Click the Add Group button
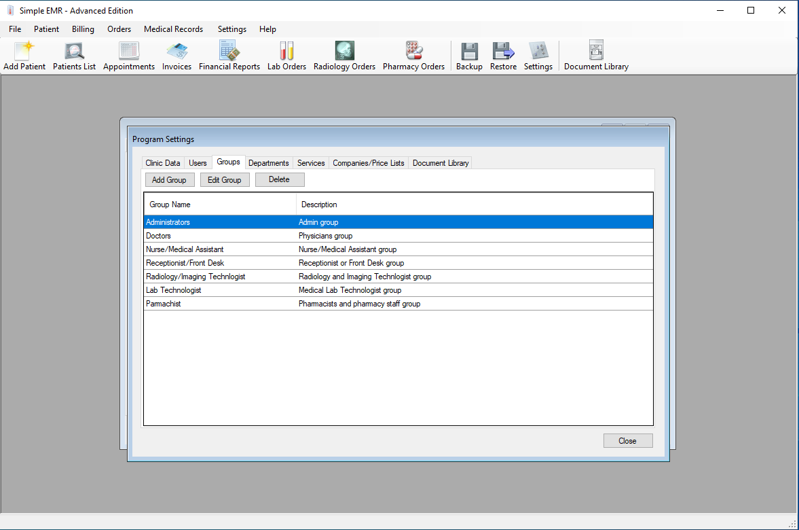Viewport: 799px width, 530px height. pos(169,179)
